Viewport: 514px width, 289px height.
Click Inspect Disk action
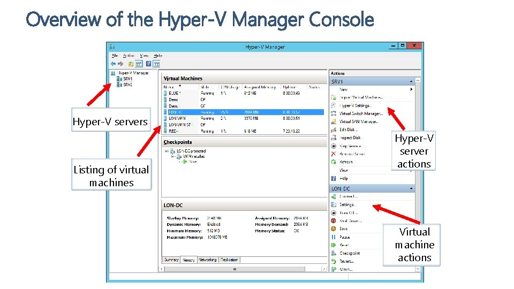tap(351, 138)
